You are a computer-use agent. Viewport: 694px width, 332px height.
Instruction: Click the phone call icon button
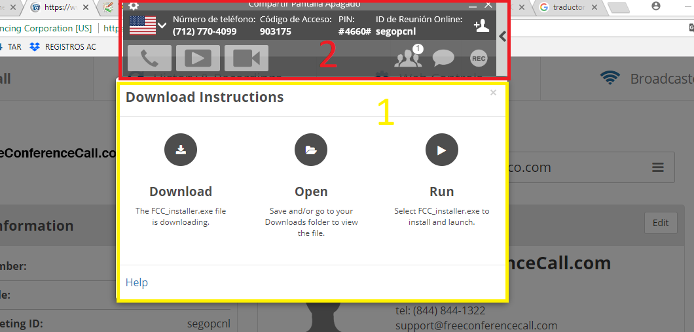[x=149, y=58]
